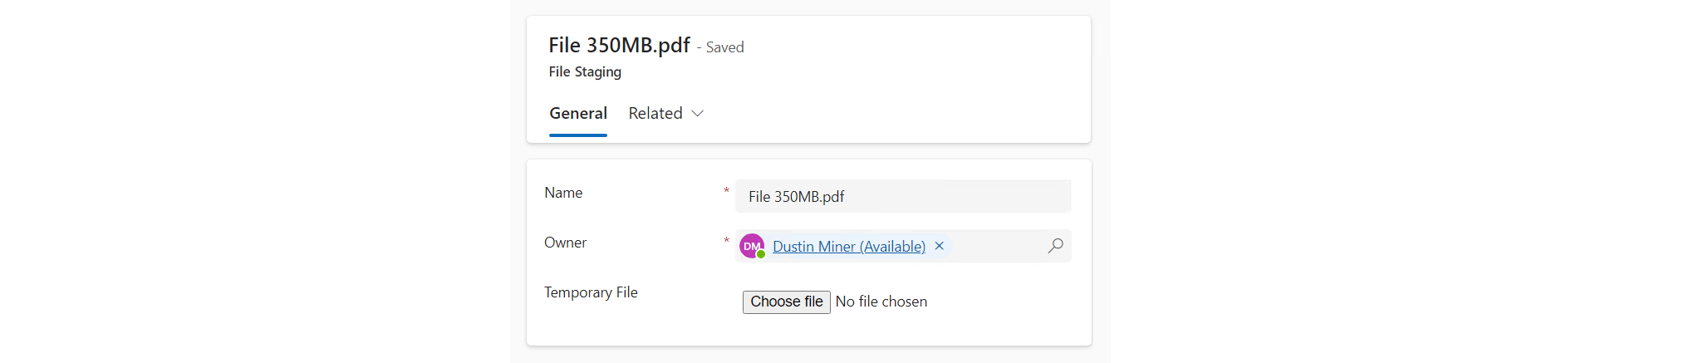
Task: Switch to the General tab
Action: click(578, 114)
